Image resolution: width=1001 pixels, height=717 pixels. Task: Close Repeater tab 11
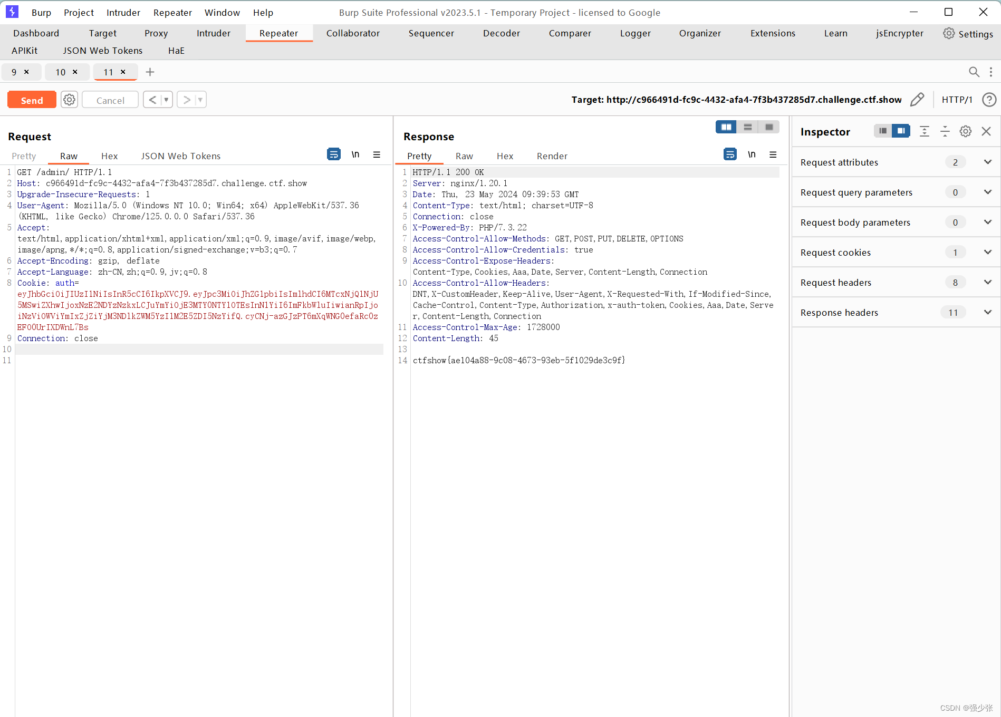[x=123, y=72]
